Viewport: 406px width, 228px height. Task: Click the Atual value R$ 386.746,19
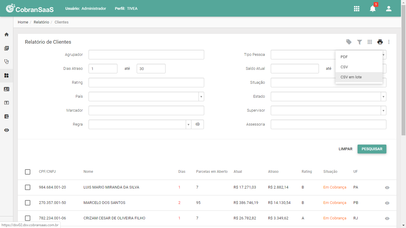tap(246, 203)
